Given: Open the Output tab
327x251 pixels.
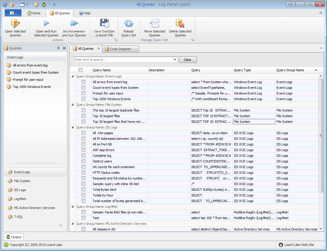Looking at the screenshot, I should 14,237.
